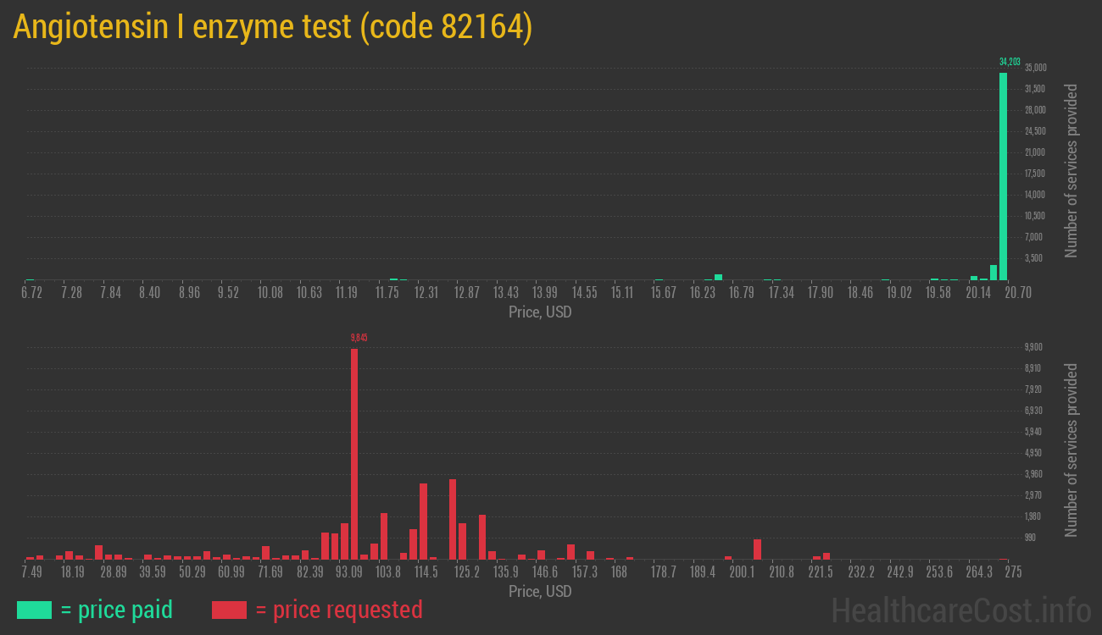Screen dimensions: 1102x635
Task: Click the red 'price requested' legend swatch
Action: tap(231, 610)
